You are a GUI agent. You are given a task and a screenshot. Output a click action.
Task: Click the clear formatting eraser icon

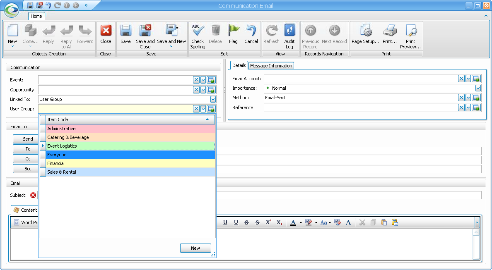click(x=338, y=222)
